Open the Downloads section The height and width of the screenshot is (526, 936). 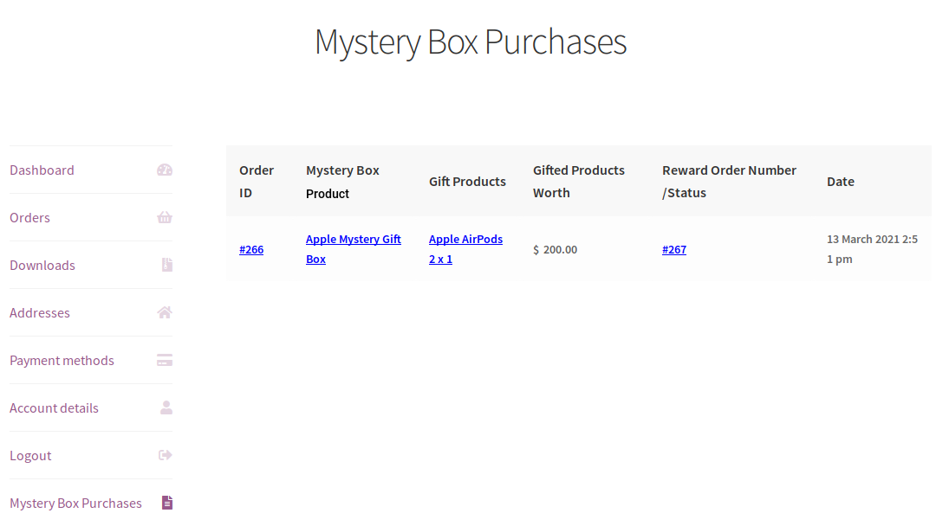point(42,266)
